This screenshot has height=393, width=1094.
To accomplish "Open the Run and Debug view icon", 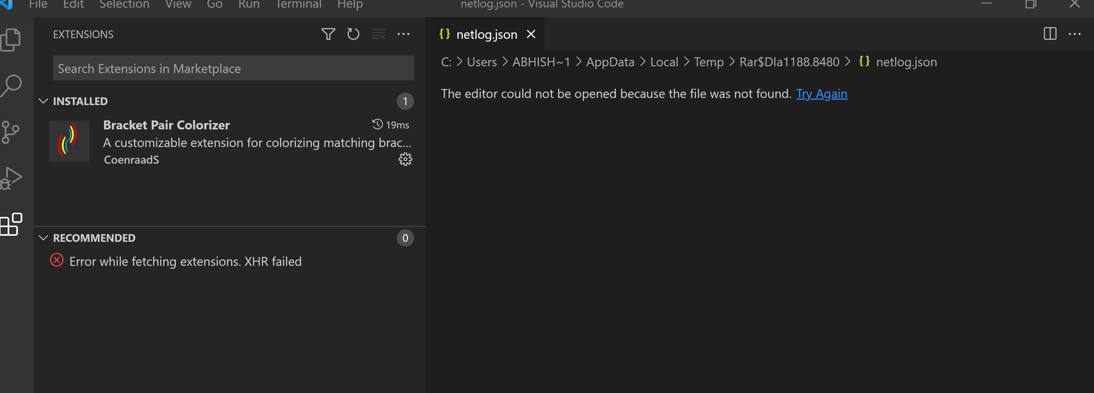I will [x=11, y=178].
